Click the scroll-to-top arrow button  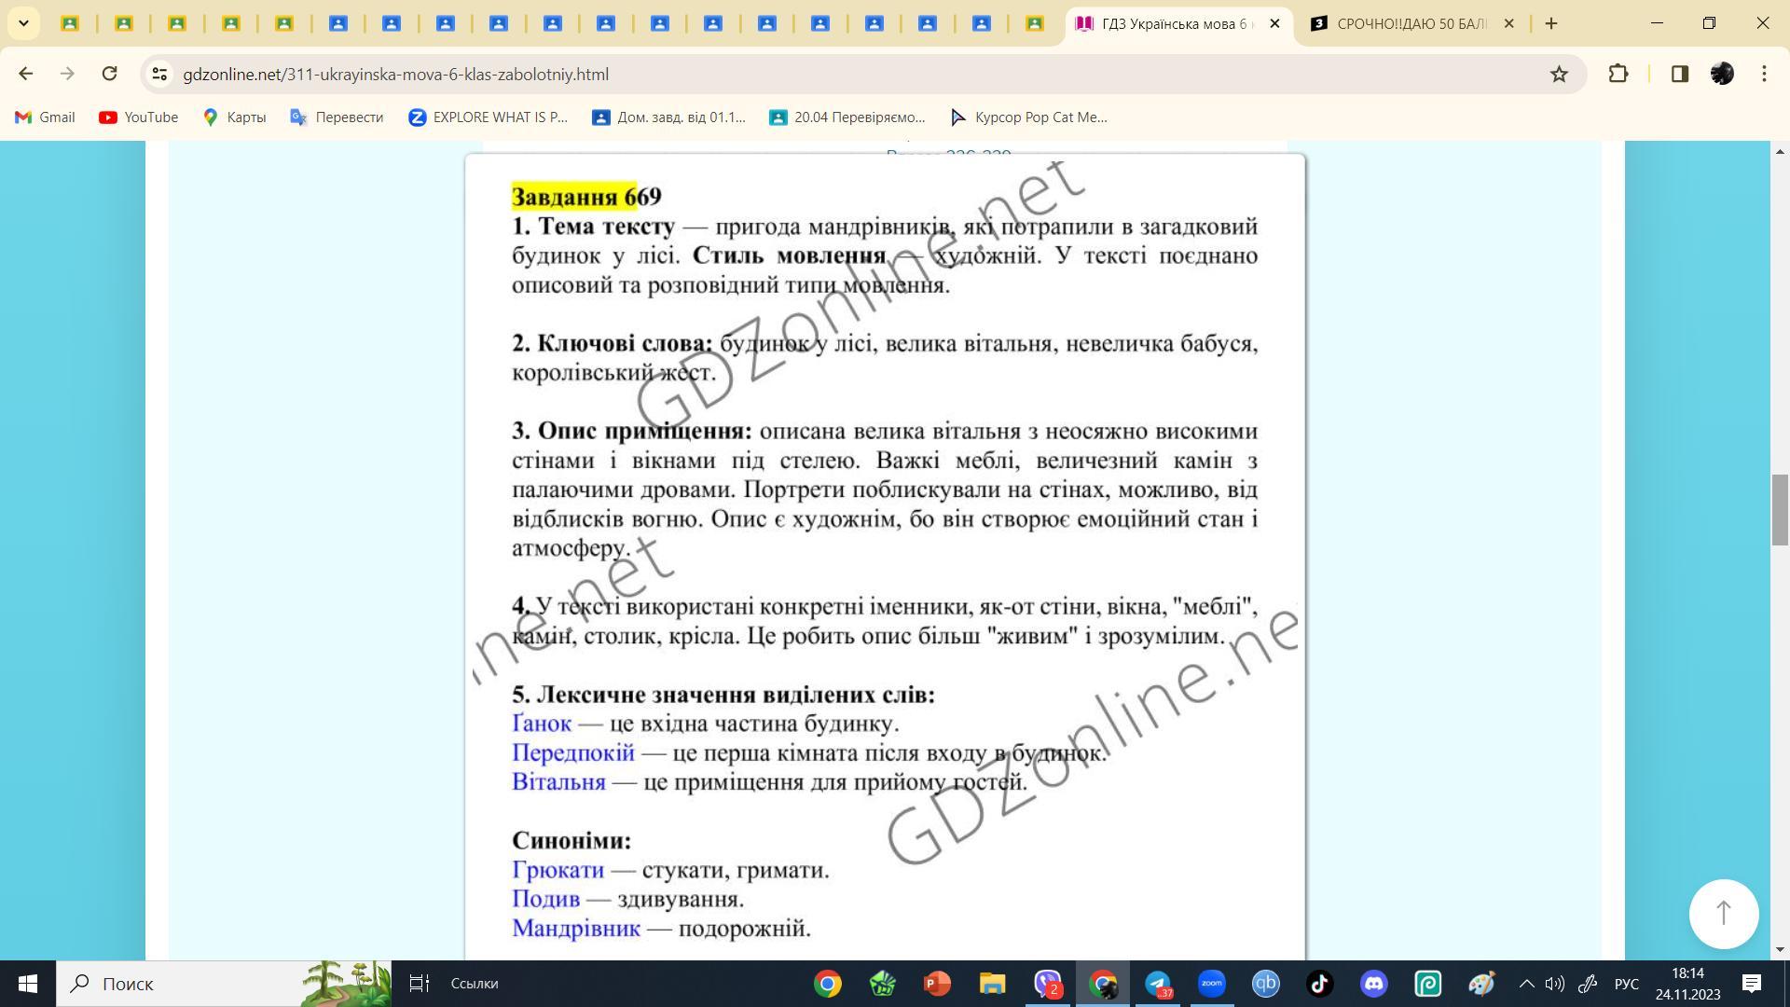(1724, 914)
